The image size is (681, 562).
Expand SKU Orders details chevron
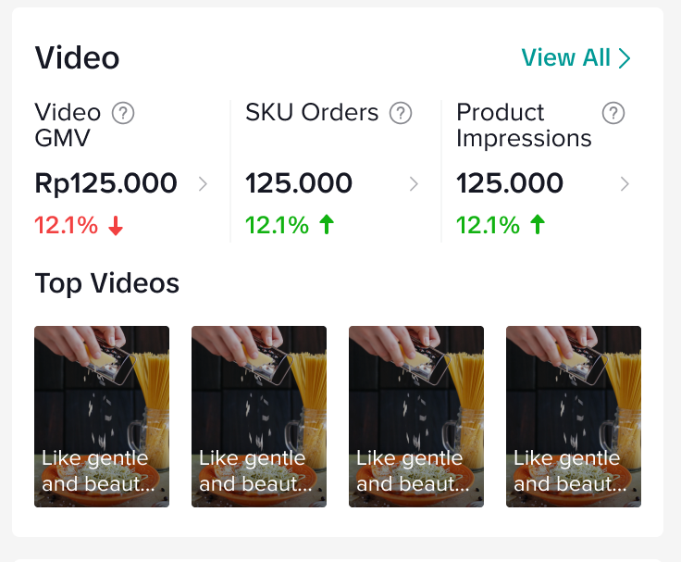[x=414, y=184]
